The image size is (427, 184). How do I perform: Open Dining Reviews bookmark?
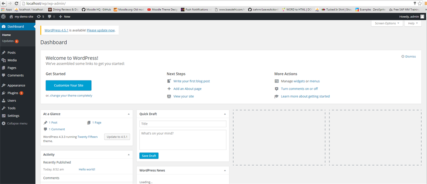[63, 10]
